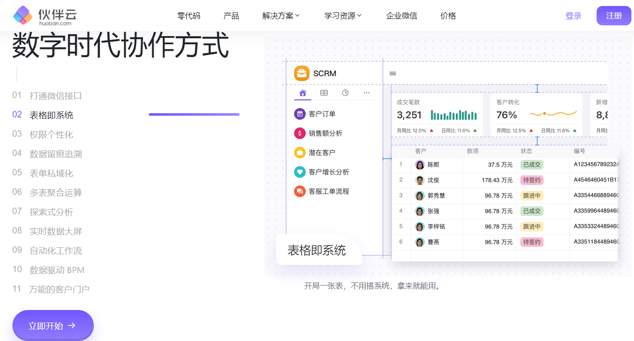Expand the 解决方案 dropdown menu
The image size is (634, 341).
click(281, 16)
